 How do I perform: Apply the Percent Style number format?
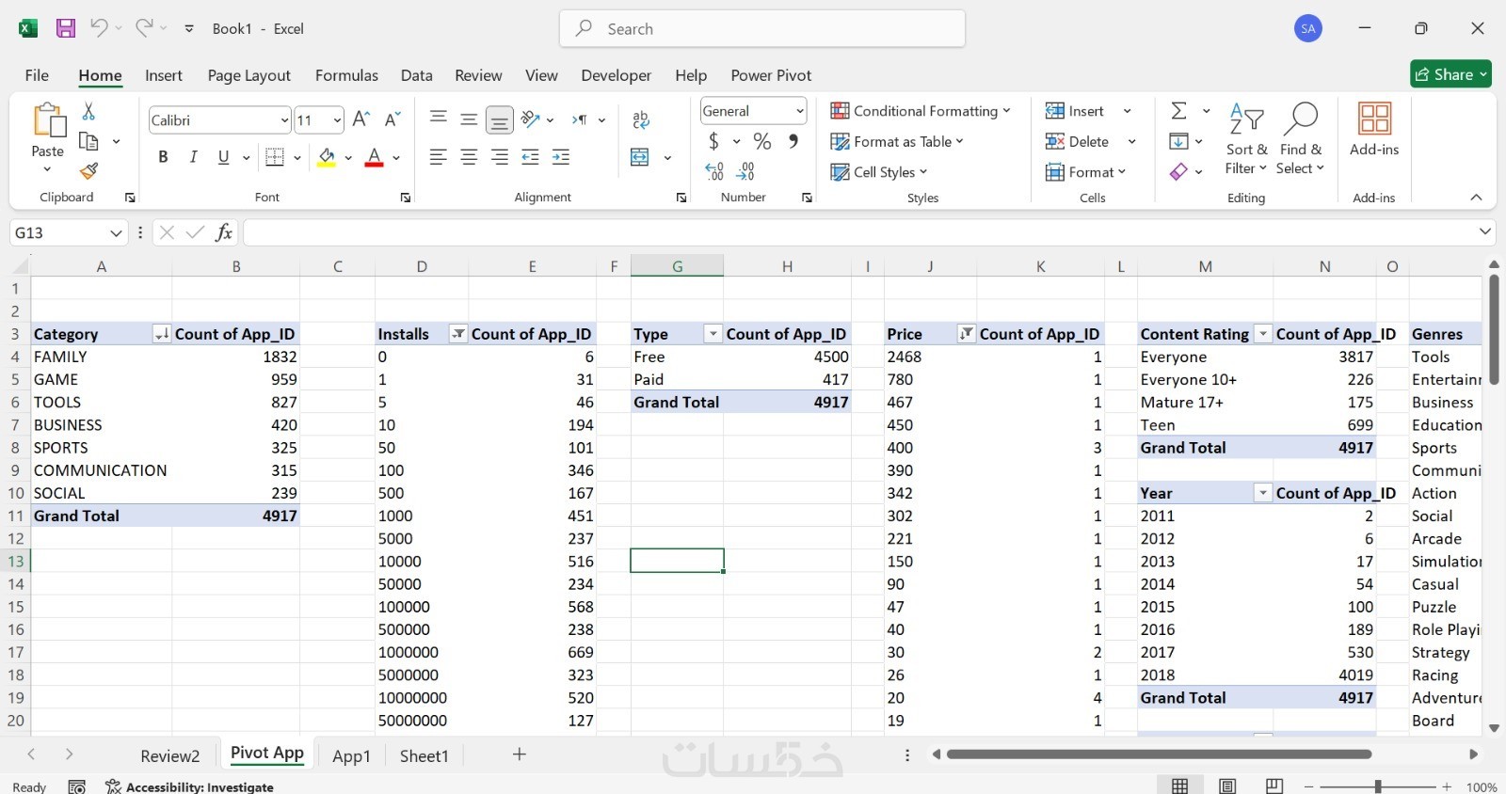[762, 141]
